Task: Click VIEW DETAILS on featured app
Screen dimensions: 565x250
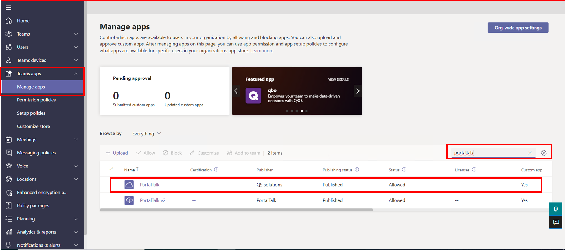Action: pos(338,79)
